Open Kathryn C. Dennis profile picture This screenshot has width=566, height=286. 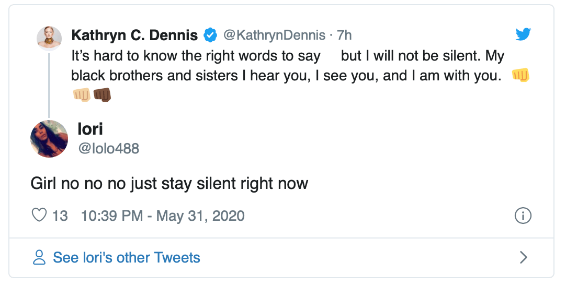tap(49, 38)
